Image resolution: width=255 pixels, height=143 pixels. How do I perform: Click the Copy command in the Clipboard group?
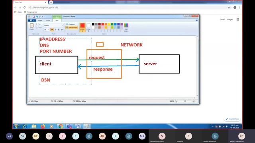pyautogui.click(x=39, y=27)
